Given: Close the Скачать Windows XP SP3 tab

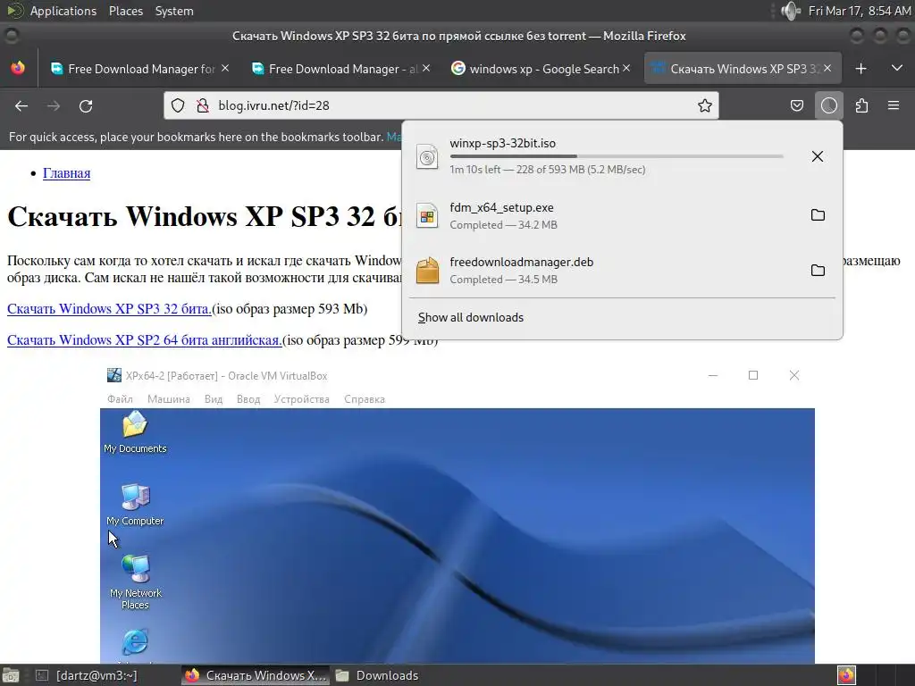Looking at the screenshot, I should 827,68.
